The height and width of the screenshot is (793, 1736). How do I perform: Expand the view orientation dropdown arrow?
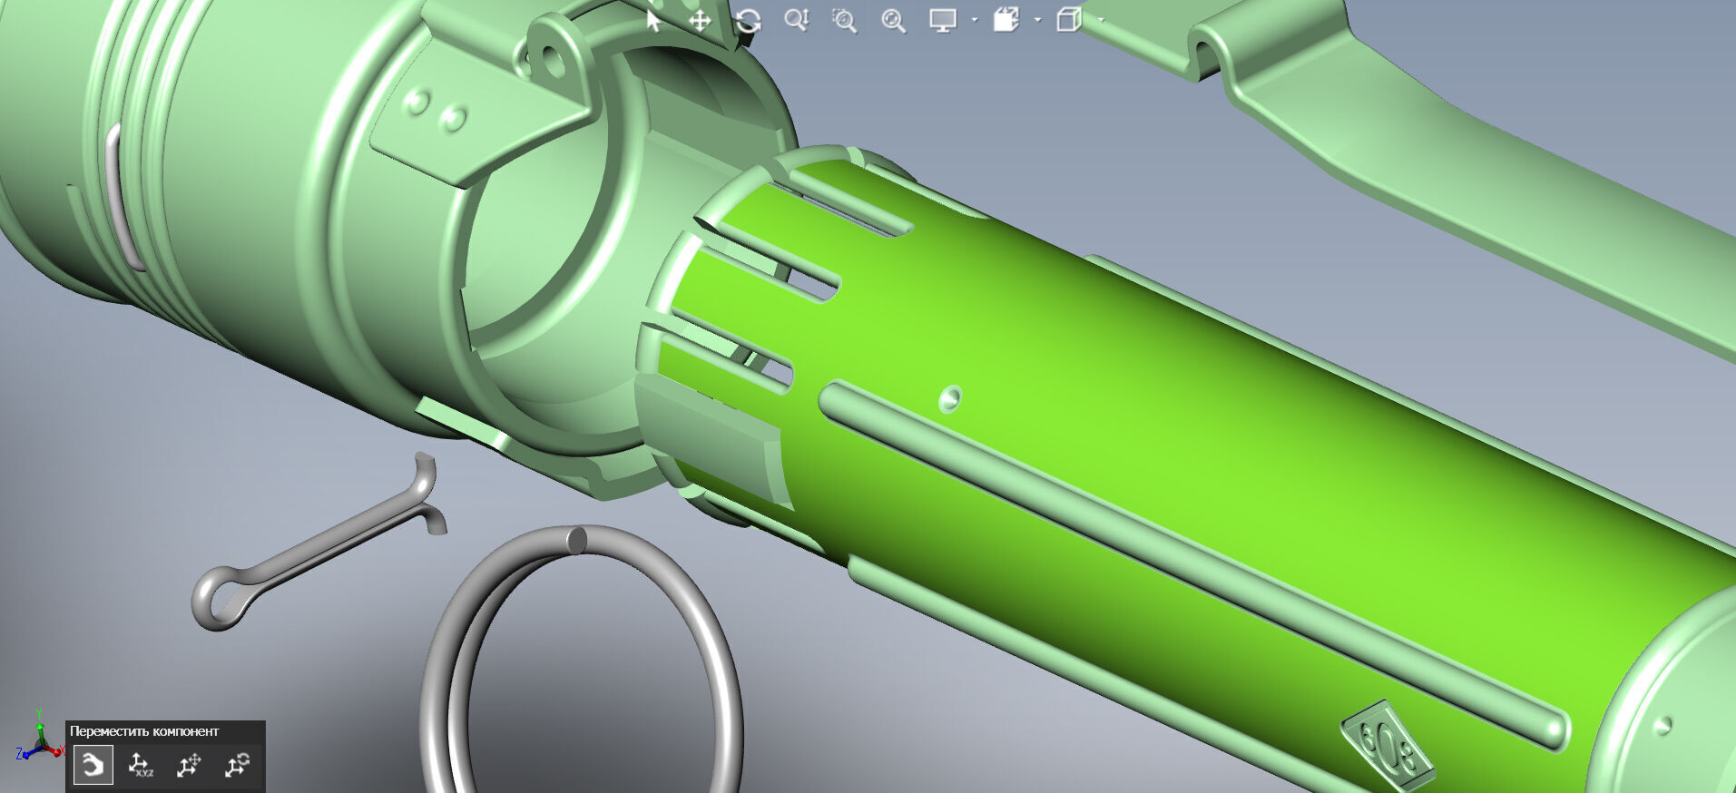click(1038, 20)
